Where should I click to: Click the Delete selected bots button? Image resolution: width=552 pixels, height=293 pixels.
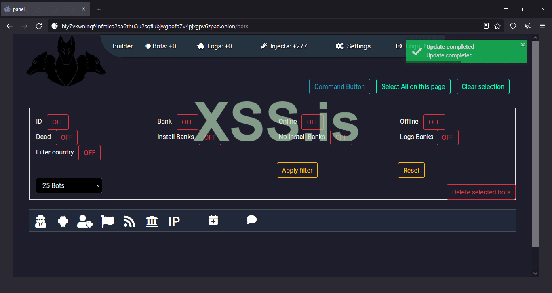tap(481, 192)
